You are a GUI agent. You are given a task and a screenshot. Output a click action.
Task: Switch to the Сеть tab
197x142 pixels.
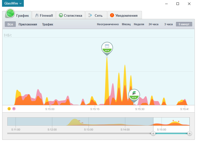click(96, 15)
